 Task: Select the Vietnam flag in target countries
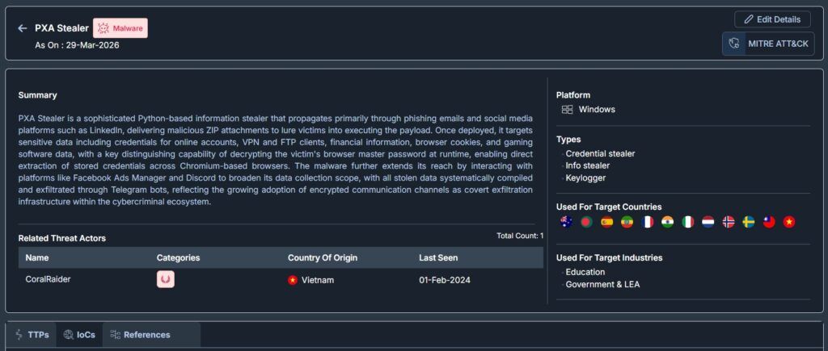click(x=789, y=222)
